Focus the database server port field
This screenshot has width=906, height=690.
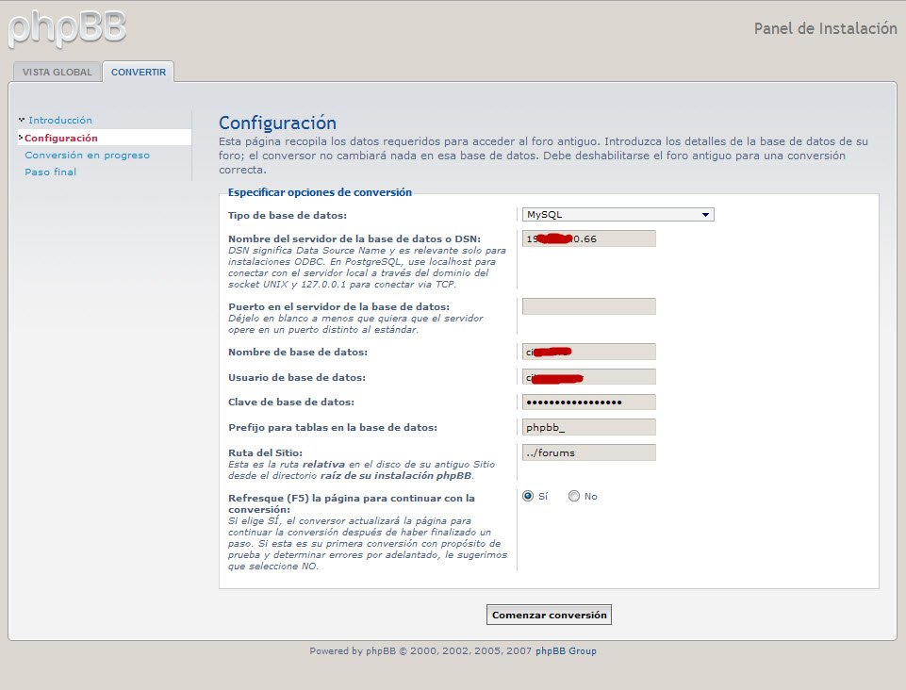point(589,306)
